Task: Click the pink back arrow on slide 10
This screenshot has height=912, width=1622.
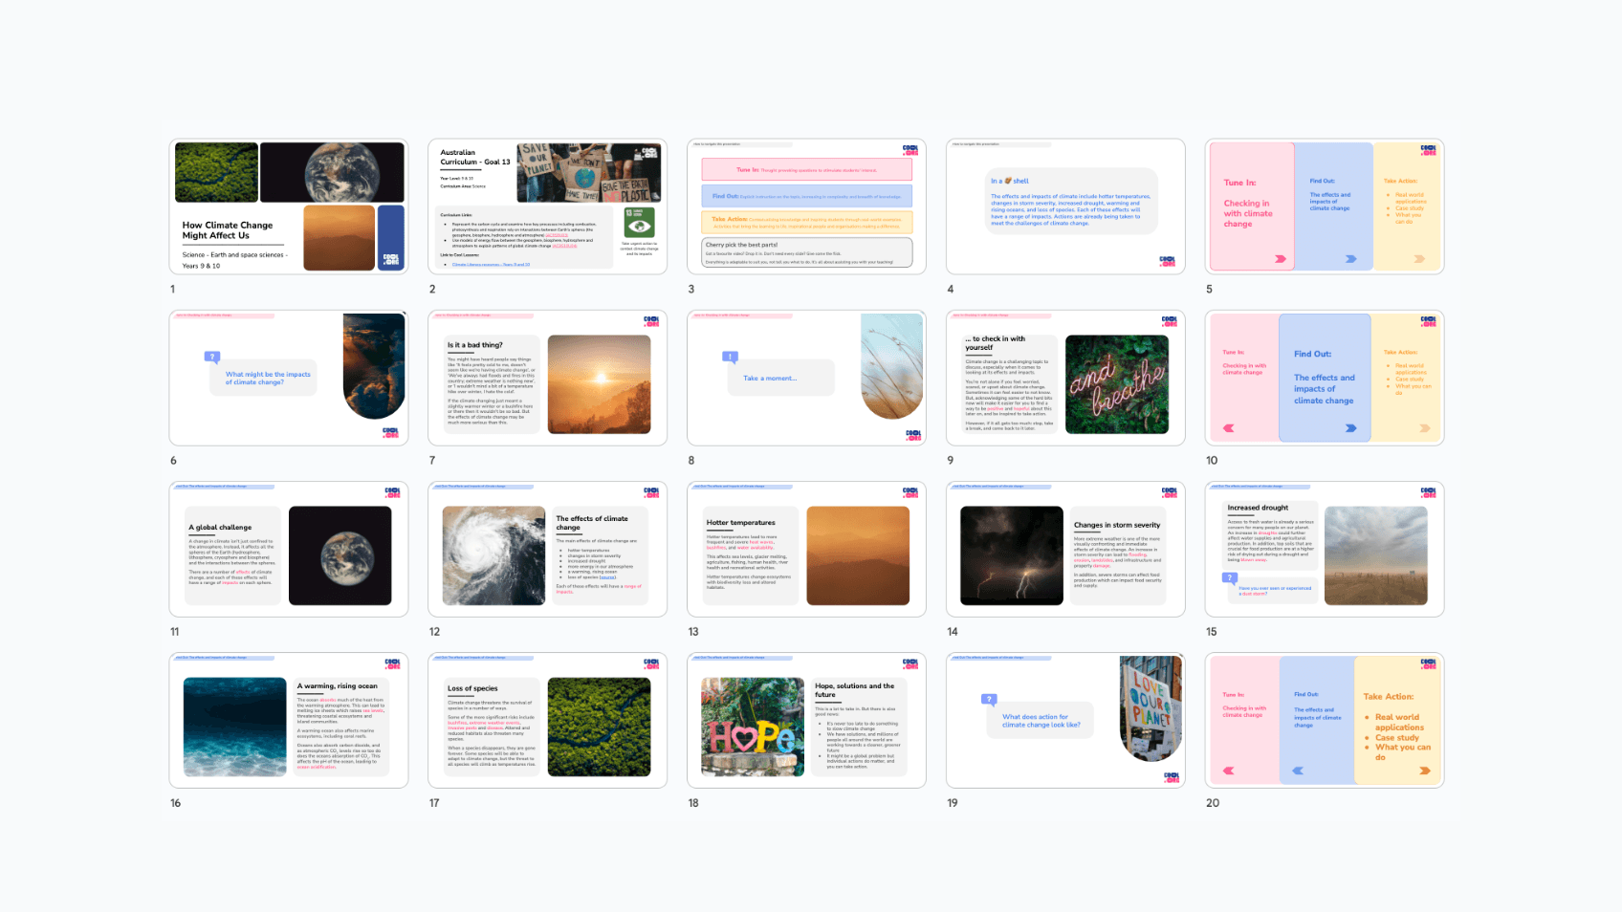Action: (1228, 428)
